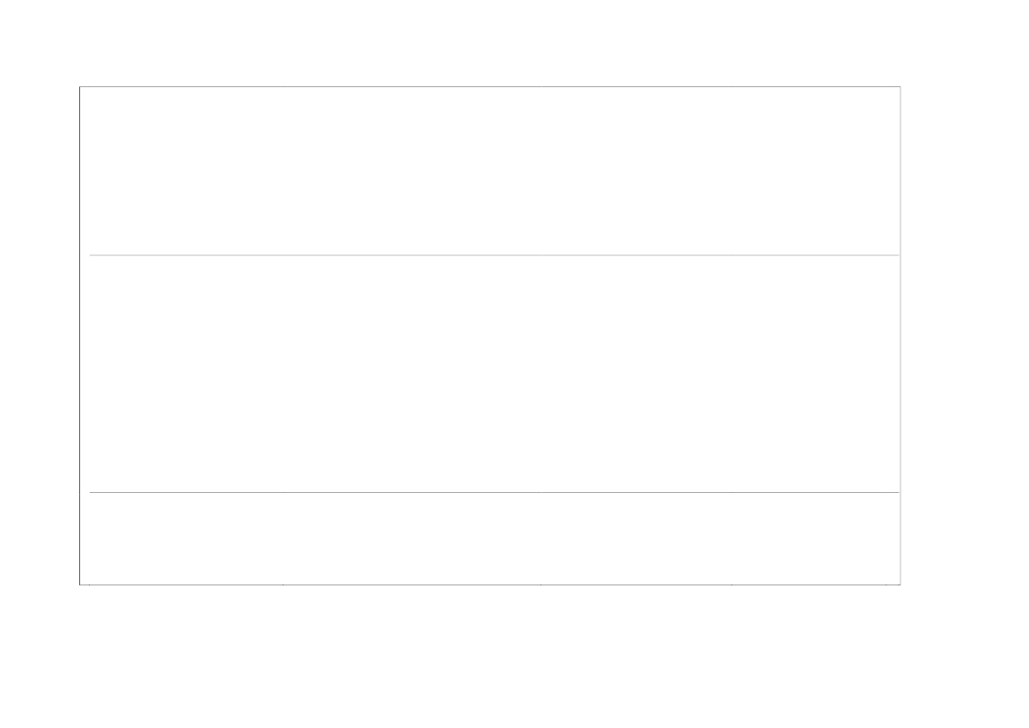1029x728 pixels.
Task: Click the right end of the lower divider
Action: [897, 492]
